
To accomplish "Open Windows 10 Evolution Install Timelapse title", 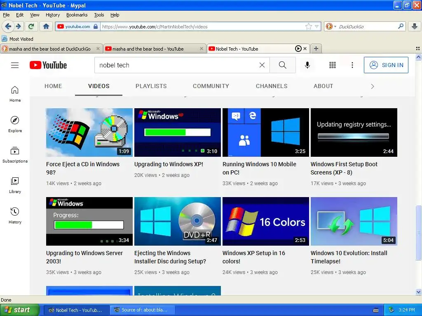I will click(x=349, y=257).
